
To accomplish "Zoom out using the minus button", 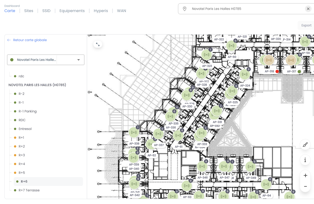I will click(x=305, y=186).
